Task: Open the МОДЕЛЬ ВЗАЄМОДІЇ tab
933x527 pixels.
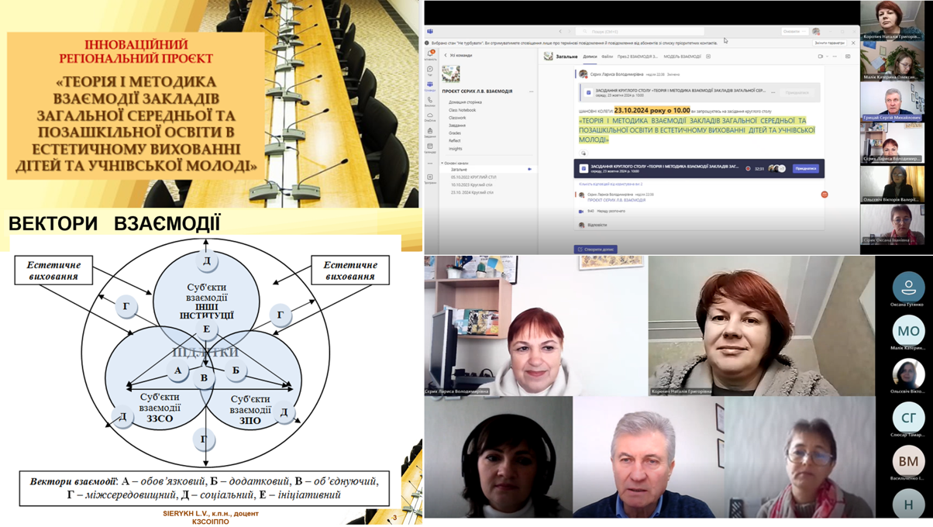Action: coord(682,57)
